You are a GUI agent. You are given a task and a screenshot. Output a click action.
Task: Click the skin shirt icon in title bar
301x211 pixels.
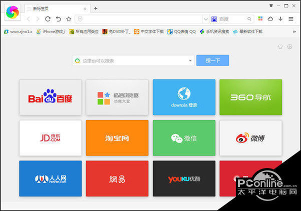pyautogui.click(x=271, y=6)
